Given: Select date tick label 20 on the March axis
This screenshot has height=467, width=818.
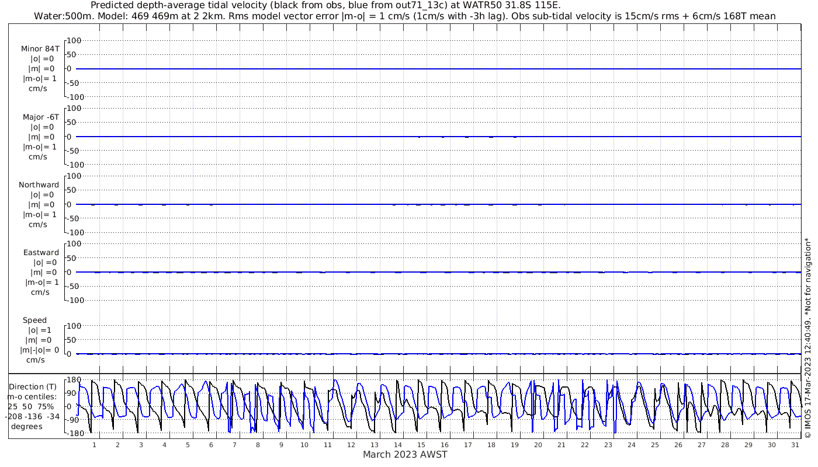Looking at the screenshot, I should pyautogui.click(x=538, y=445).
